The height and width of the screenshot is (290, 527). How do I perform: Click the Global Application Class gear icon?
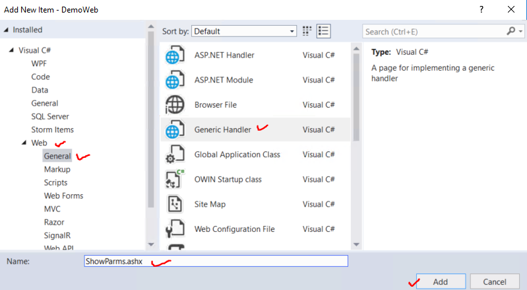pyautogui.click(x=175, y=155)
